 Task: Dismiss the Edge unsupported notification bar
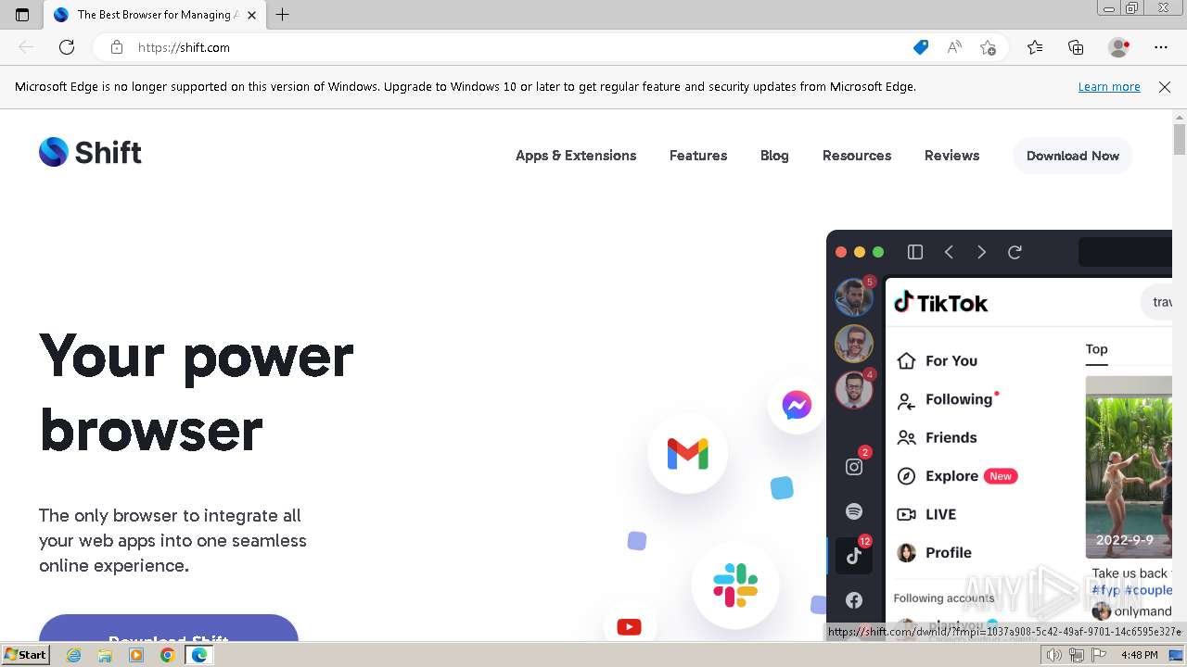(1165, 87)
